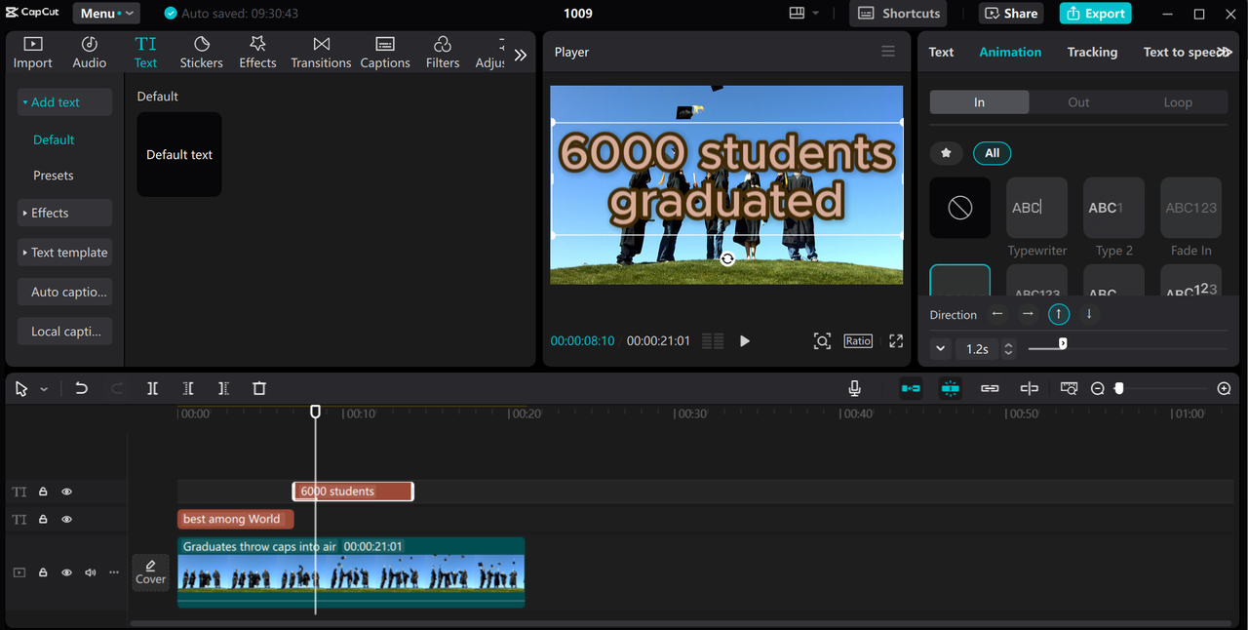The image size is (1248, 630).
Task: Click the Export button
Action: (x=1096, y=14)
